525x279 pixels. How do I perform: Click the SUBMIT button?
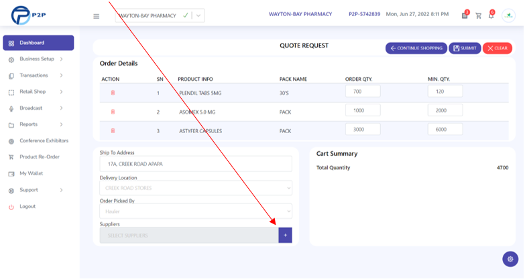[x=465, y=48]
